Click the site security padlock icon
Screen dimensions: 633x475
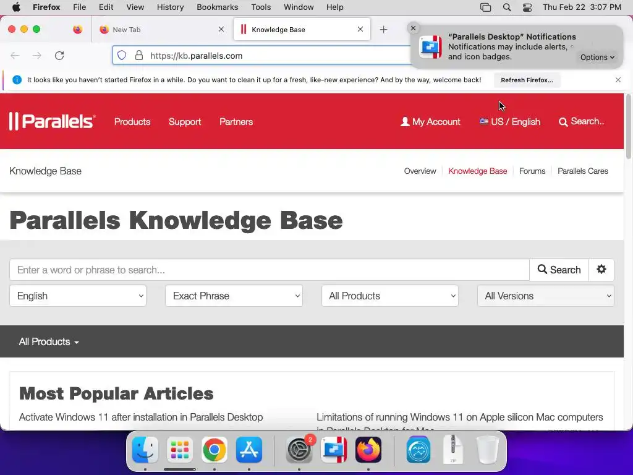[139, 55]
